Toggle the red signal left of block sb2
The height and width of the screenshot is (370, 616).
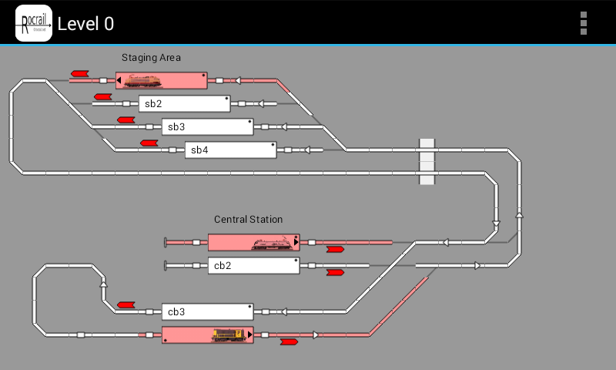[x=103, y=97]
